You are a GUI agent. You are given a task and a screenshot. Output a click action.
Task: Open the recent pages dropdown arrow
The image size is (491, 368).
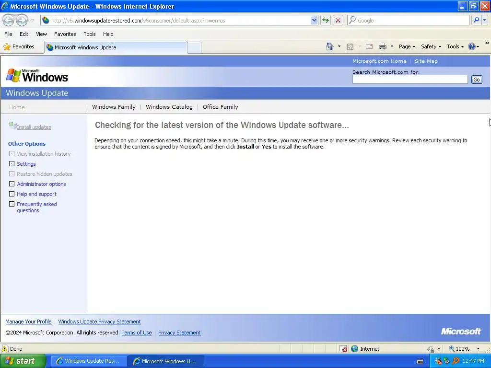coord(32,21)
